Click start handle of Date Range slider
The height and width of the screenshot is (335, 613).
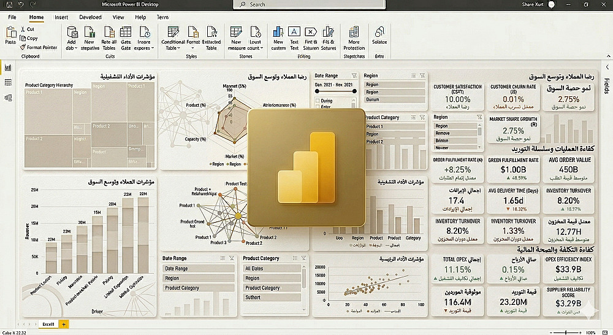[x=317, y=91]
